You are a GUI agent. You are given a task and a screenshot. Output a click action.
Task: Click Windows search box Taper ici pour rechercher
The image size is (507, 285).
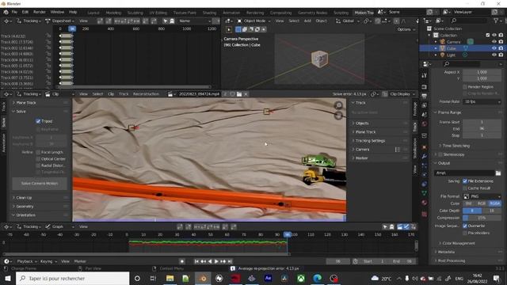[72, 278]
